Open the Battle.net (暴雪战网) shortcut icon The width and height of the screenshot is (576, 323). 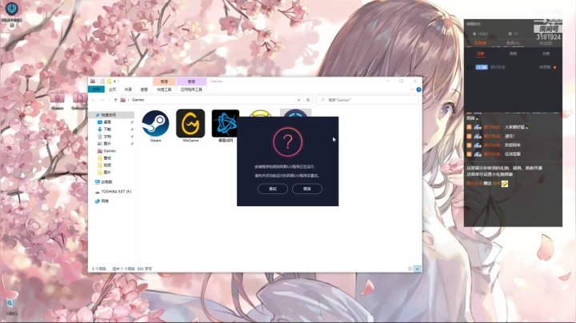coord(225,126)
